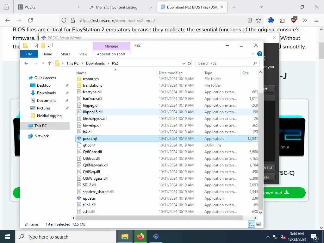Select Network in the navigation pane
324x243 pixels.
pos(41,136)
